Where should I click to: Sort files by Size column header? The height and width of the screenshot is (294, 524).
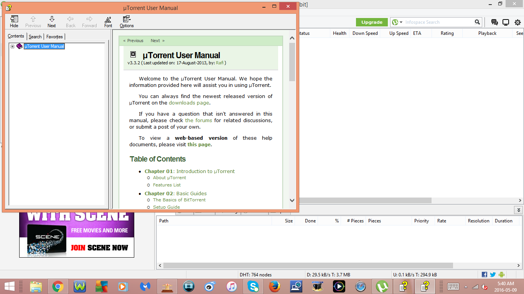[x=283, y=221]
